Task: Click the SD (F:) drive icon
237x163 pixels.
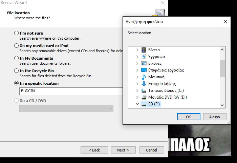Action: click(144, 104)
